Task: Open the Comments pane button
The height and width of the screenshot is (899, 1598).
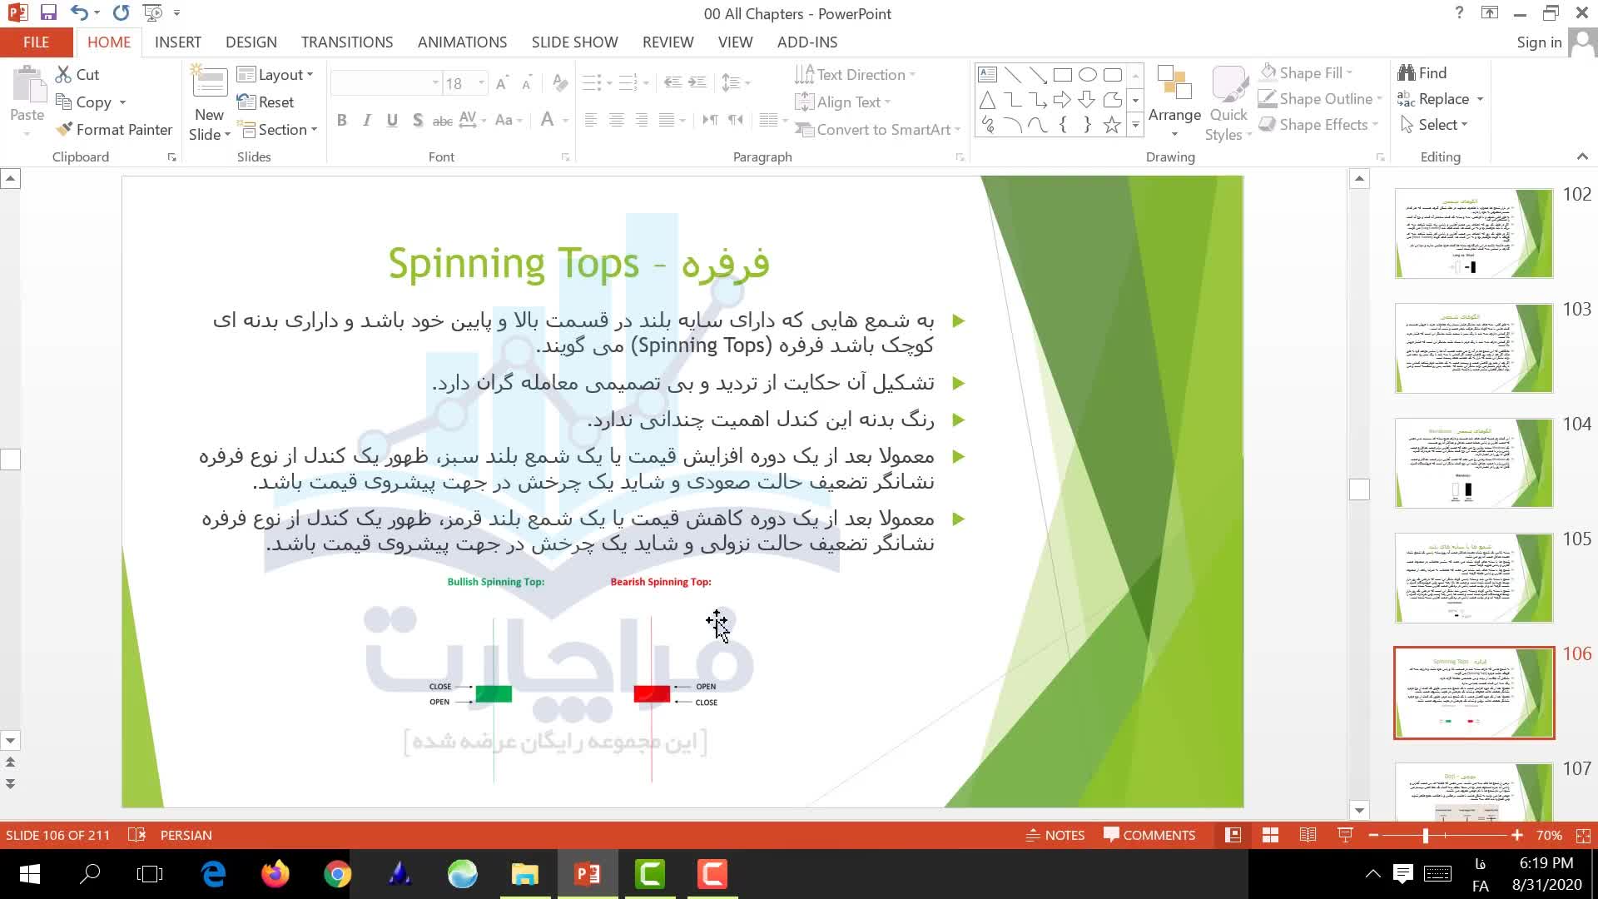Action: [1149, 835]
